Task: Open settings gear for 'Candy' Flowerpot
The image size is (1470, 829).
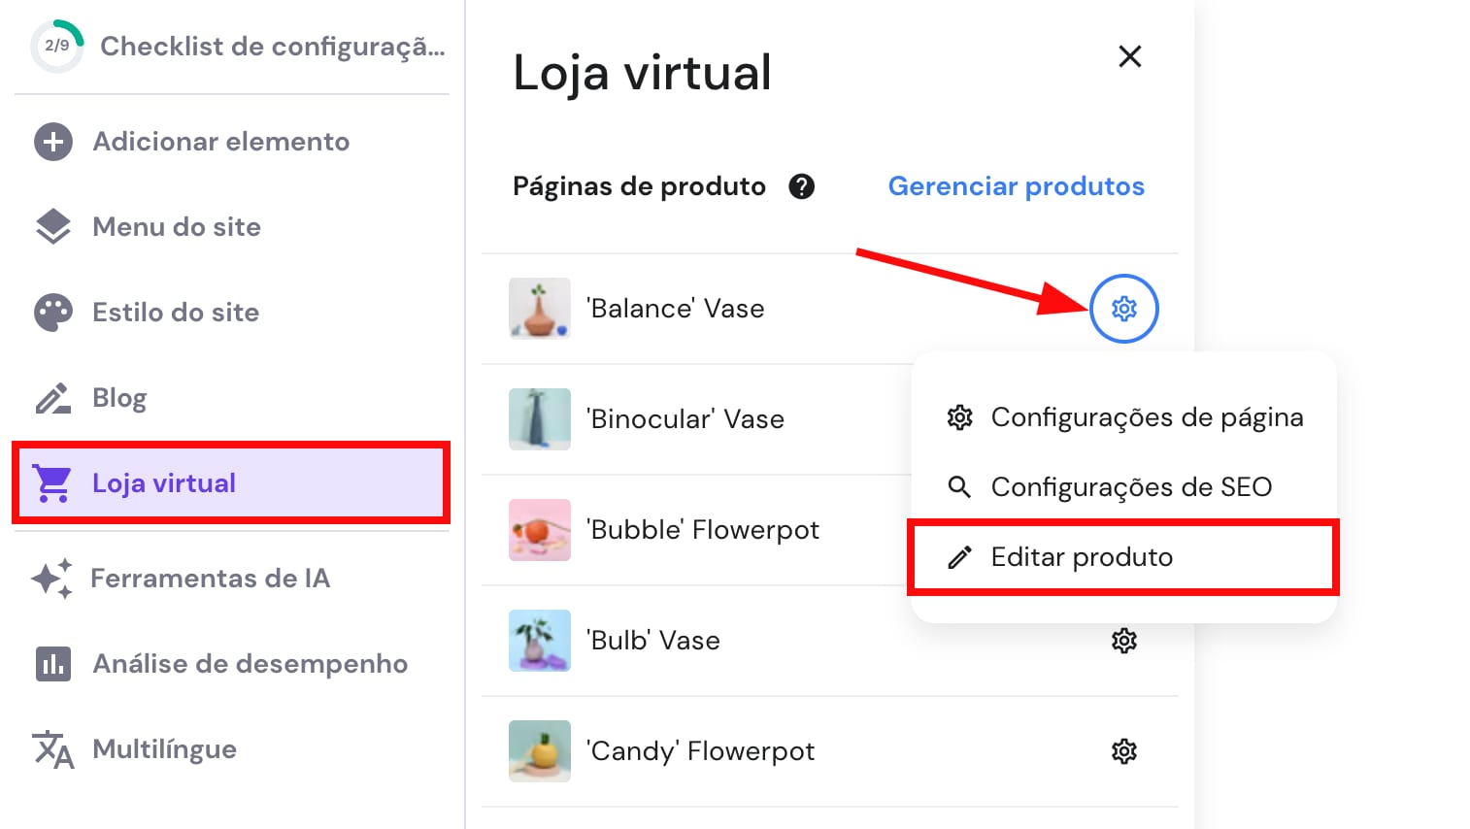Action: [x=1124, y=750]
